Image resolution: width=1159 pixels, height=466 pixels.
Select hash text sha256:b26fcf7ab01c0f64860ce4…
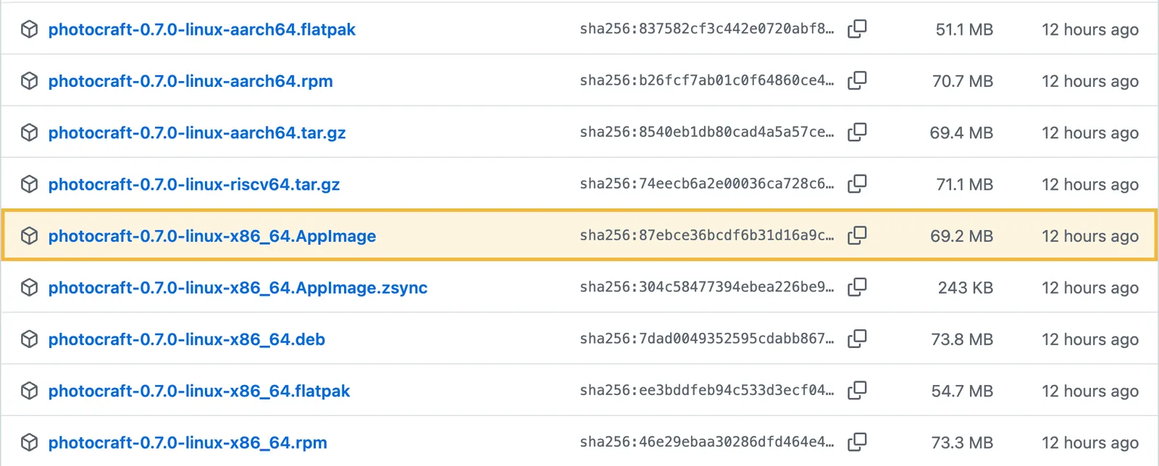point(707,80)
